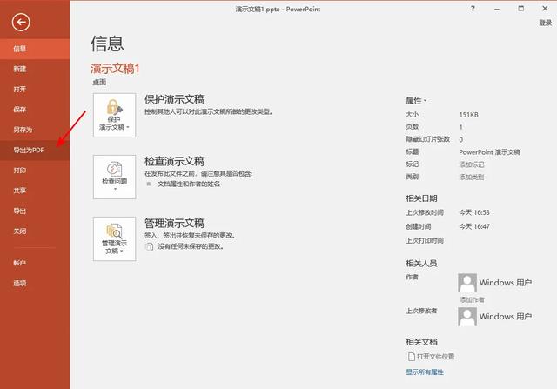Click the title value PowerPoint 演示文稿
The height and width of the screenshot is (389, 557).
click(489, 152)
